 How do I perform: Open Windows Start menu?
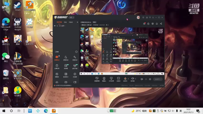click(4, 111)
